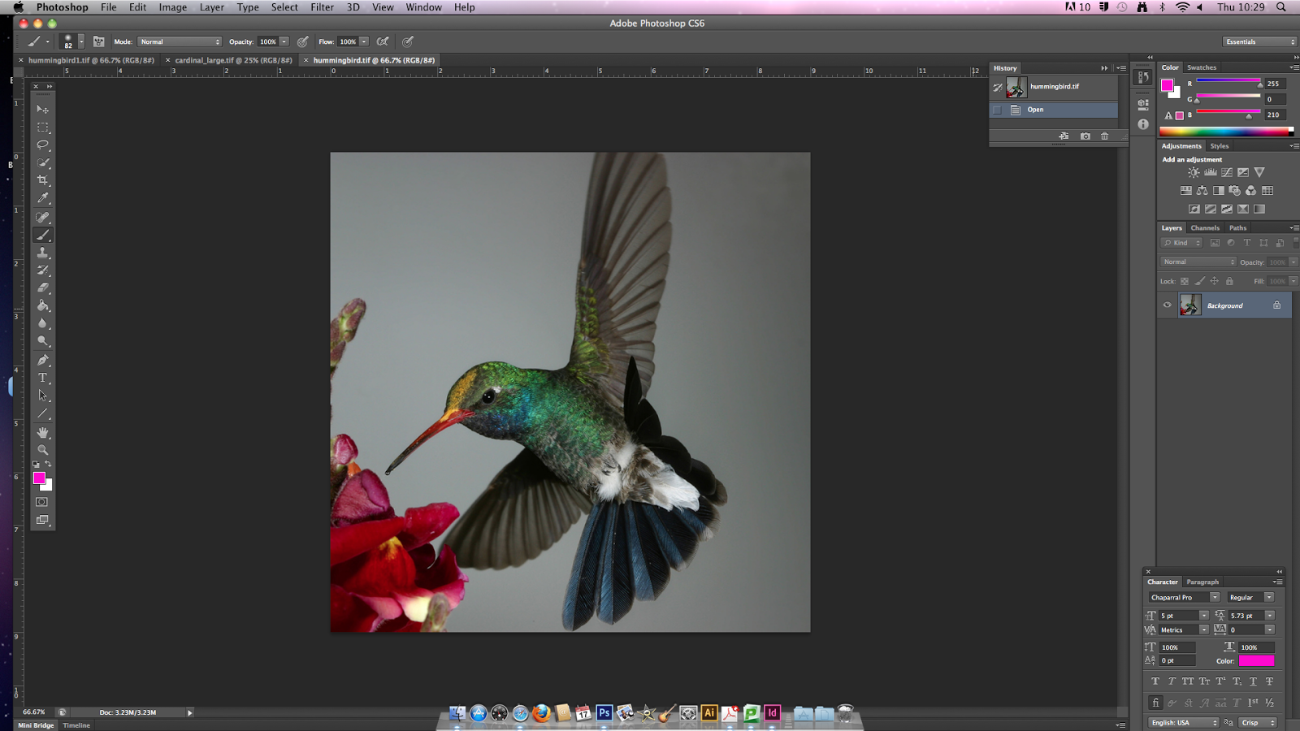
Task: Select the Zoom tool in toolbox
Action: tap(43, 450)
